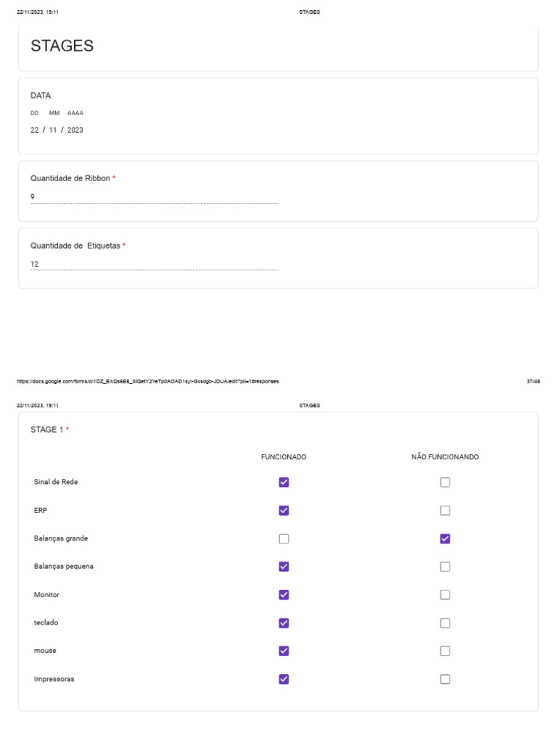Uncheck Monitor Funcionado checkbox
Screen dimensions: 557x742
[284, 595]
